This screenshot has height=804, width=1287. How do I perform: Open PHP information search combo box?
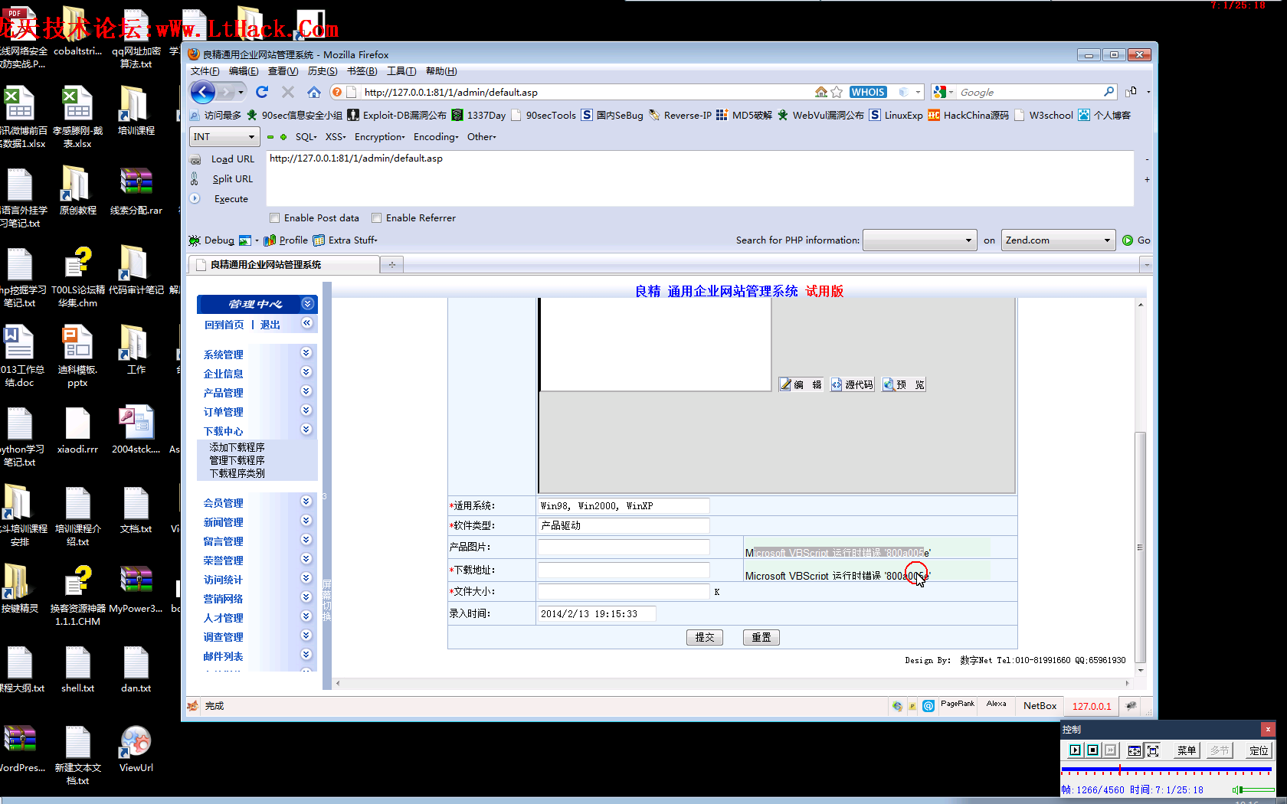click(x=920, y=240)
